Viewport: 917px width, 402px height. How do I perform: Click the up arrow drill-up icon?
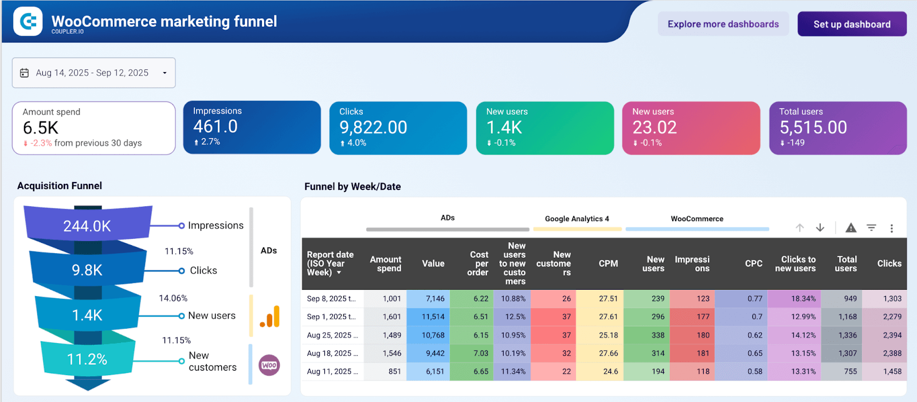(x=800, y=228)
